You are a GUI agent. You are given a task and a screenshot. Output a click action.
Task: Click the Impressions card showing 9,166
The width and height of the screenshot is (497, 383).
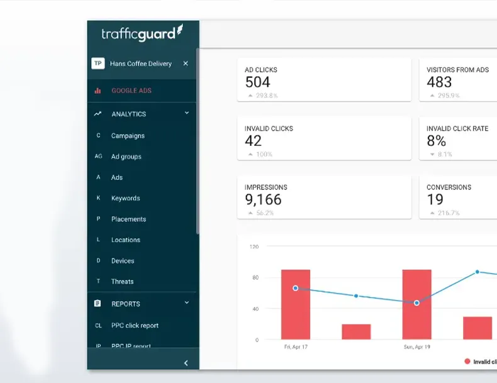[x=324, y=197]
